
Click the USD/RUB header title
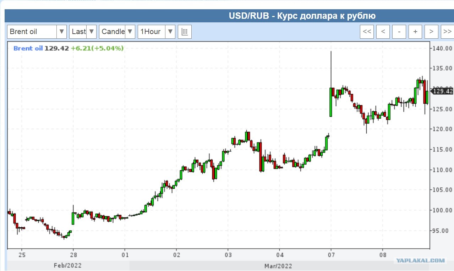click(302, 16)
